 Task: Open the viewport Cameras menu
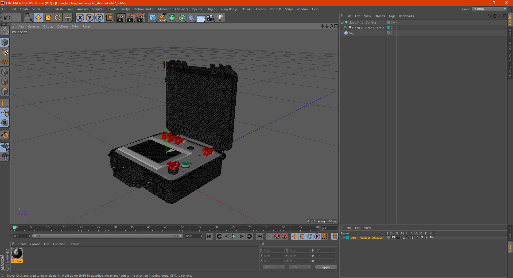pos(34,26)
